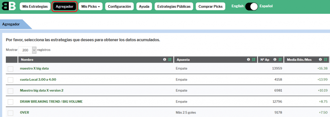Tick the DRAW BREAKING TREND strategy checkbox
The height and width of the screenshot is (117, 330).
11,102
